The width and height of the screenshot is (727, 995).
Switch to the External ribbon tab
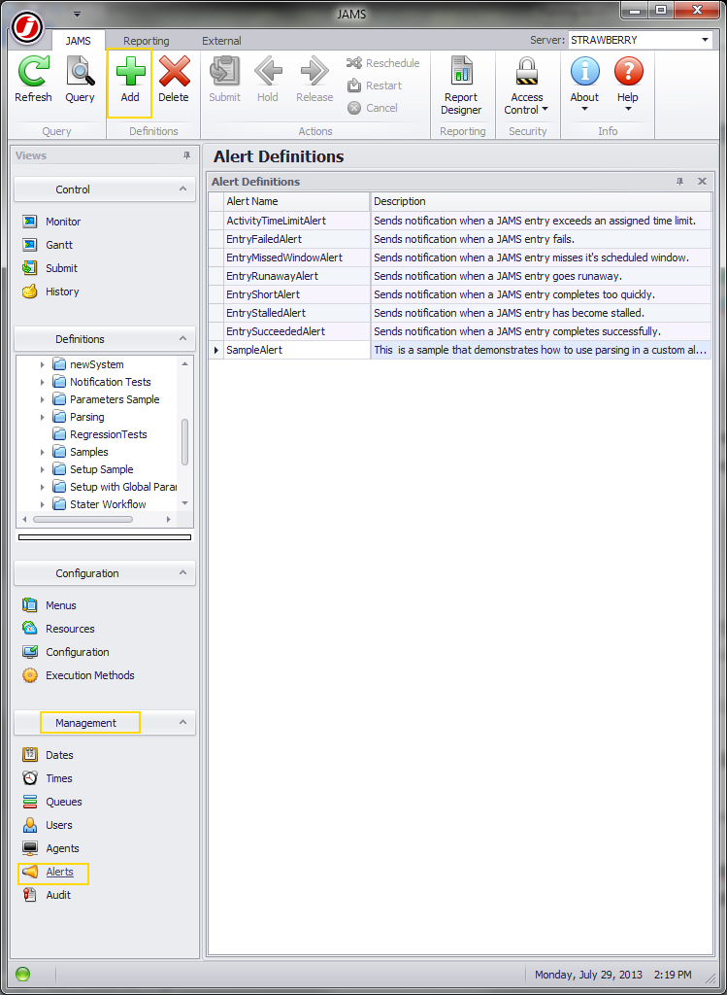(221, 41)
